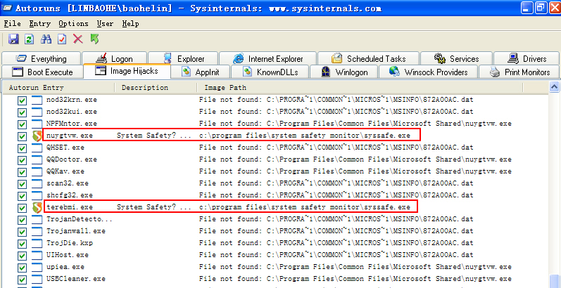Select the QQDoctor.exe entry name

(72, 159)
